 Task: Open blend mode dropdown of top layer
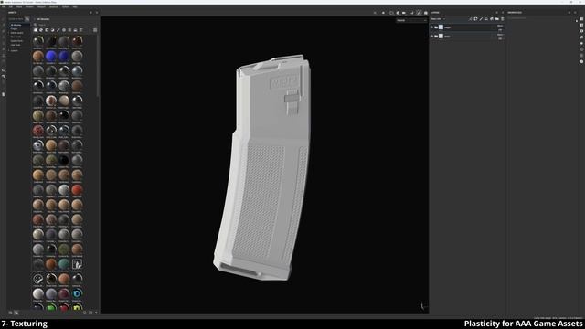(500, 26)
